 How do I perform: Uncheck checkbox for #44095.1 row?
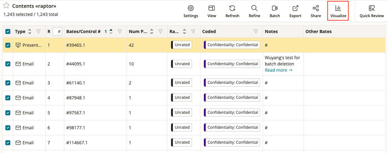click(8, 64)
